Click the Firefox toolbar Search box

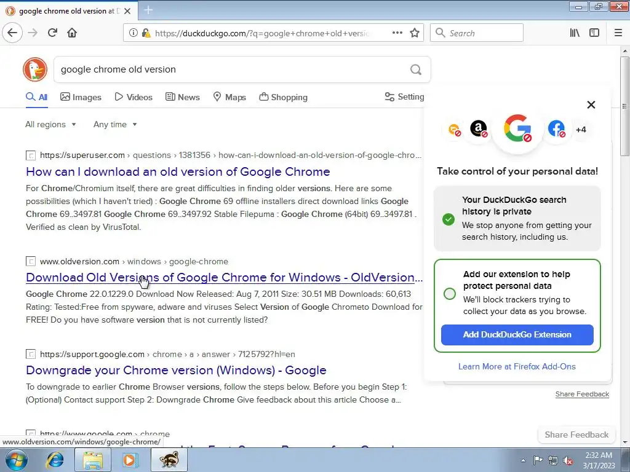coord(477,33)
